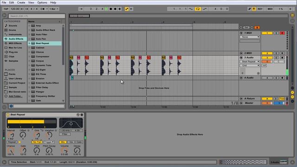Click the Arrangement Record circle button
The height and width of the screenshot is (167, 297).
coord(115,9)
